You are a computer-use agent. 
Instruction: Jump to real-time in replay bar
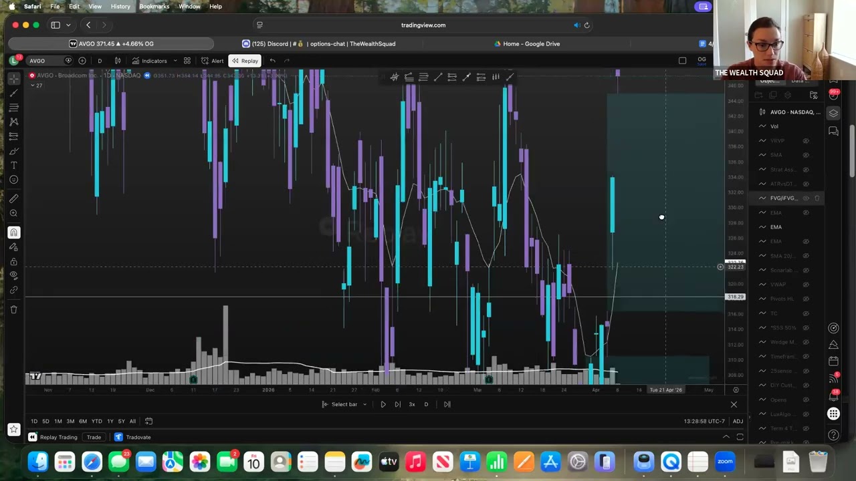point(447,404)
